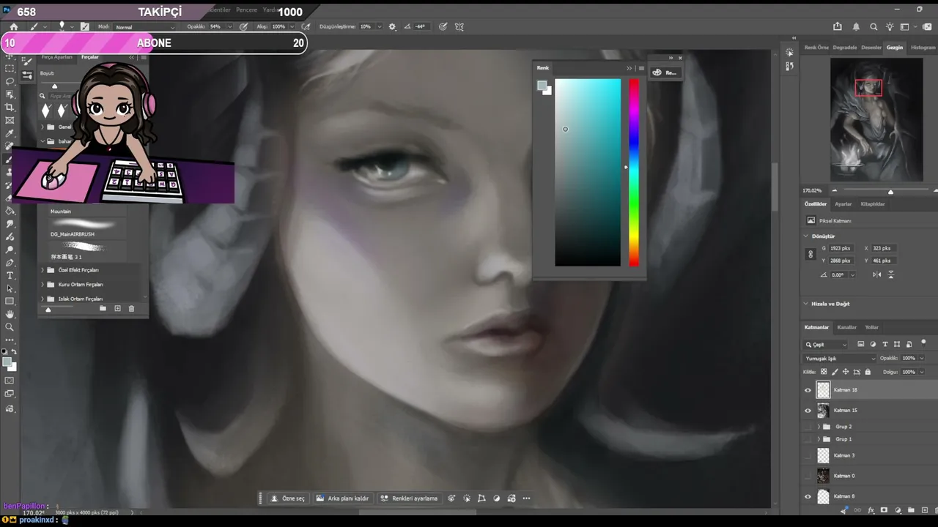Switch to the Histogram tab

click(x=923, y=48)
